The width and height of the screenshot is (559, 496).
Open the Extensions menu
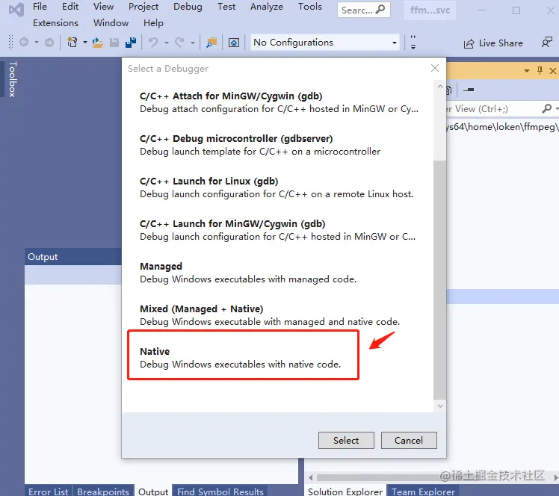point(55,23)
